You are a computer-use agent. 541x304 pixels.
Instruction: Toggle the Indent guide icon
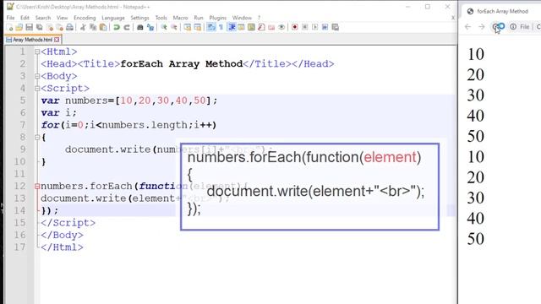pos(232,27)
